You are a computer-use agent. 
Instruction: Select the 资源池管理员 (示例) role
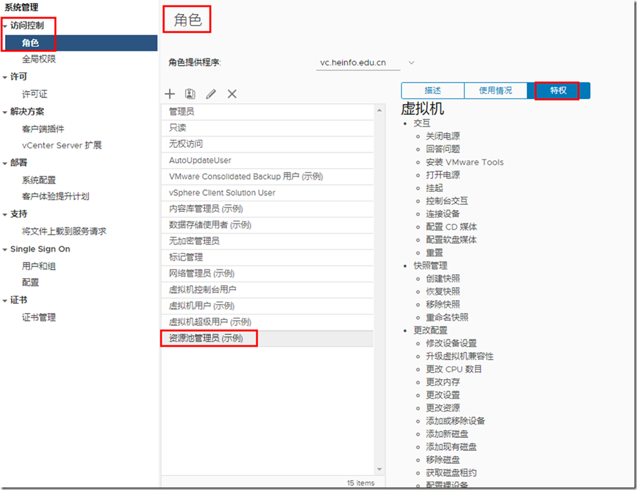pyautogui.click(x=267, y=338)
